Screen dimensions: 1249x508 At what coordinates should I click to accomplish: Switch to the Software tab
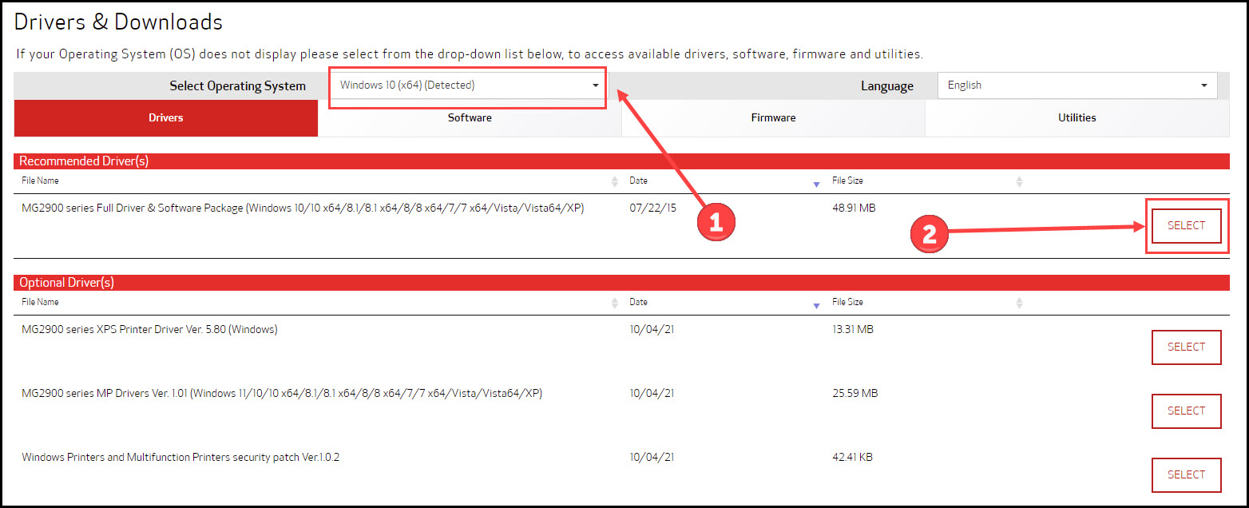coord(470,118)
